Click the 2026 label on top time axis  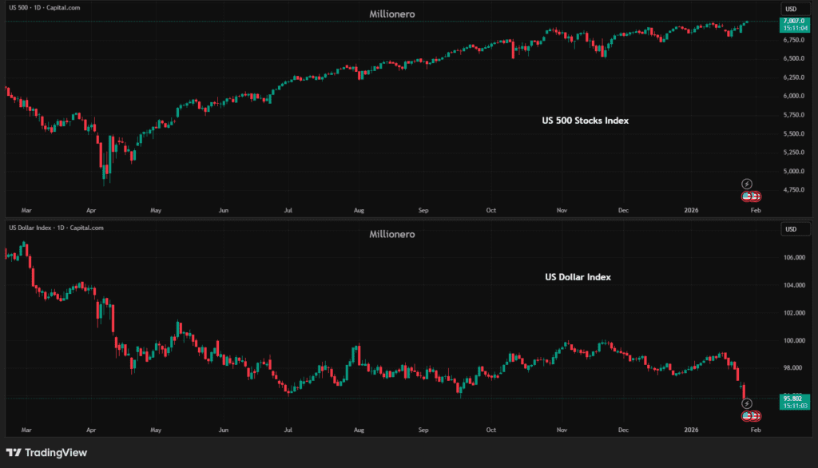click(691, 211)
